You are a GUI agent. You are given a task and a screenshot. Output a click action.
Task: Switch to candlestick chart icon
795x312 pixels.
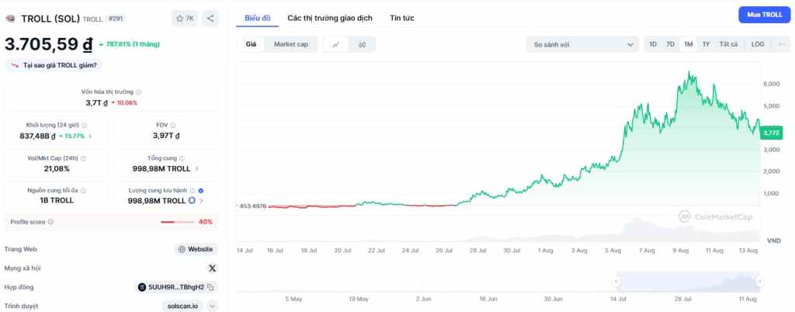coord(362,44)
